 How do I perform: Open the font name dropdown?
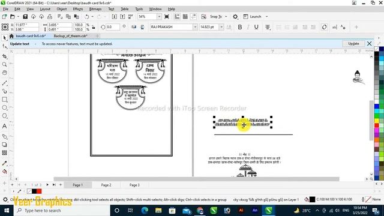pos(195,27)
